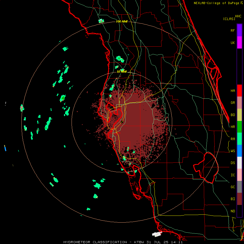This screenshot has height=244, width=244.
Task: Click the "HYDROMETEOR CLASSIFICATION" title text
Action: coord(95,242)
